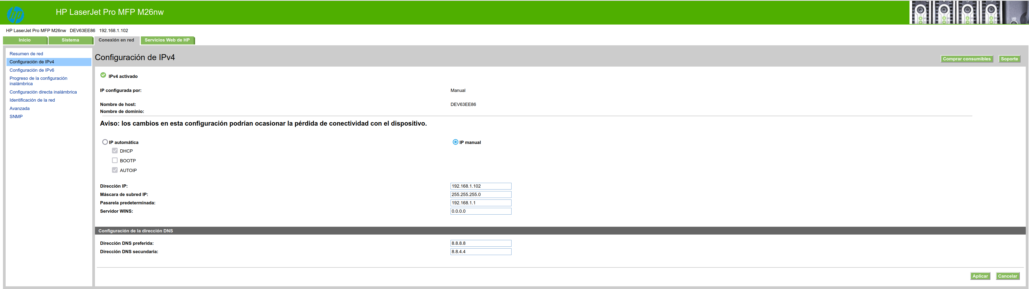
Task: Open Configuración directa inalámbrica link
Action: coord(43,92)
